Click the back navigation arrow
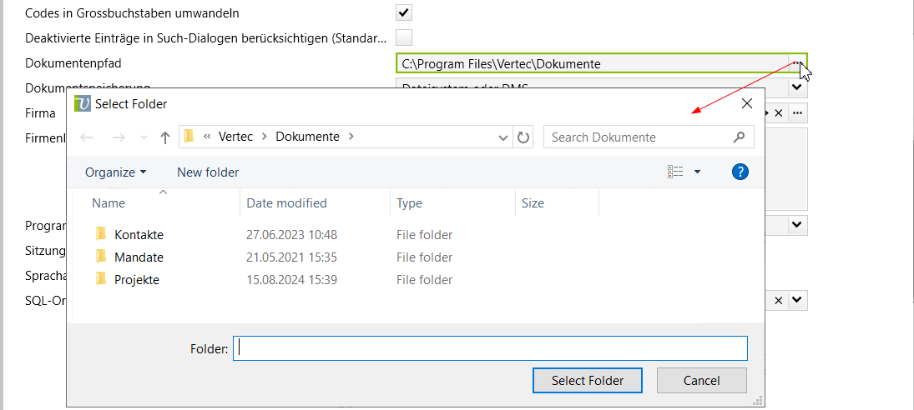 click(x=87, y=137)
